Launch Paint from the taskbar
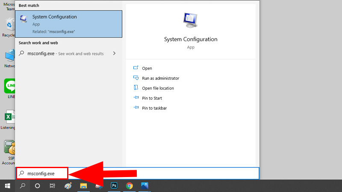342x192 pixels. (68, 186)
